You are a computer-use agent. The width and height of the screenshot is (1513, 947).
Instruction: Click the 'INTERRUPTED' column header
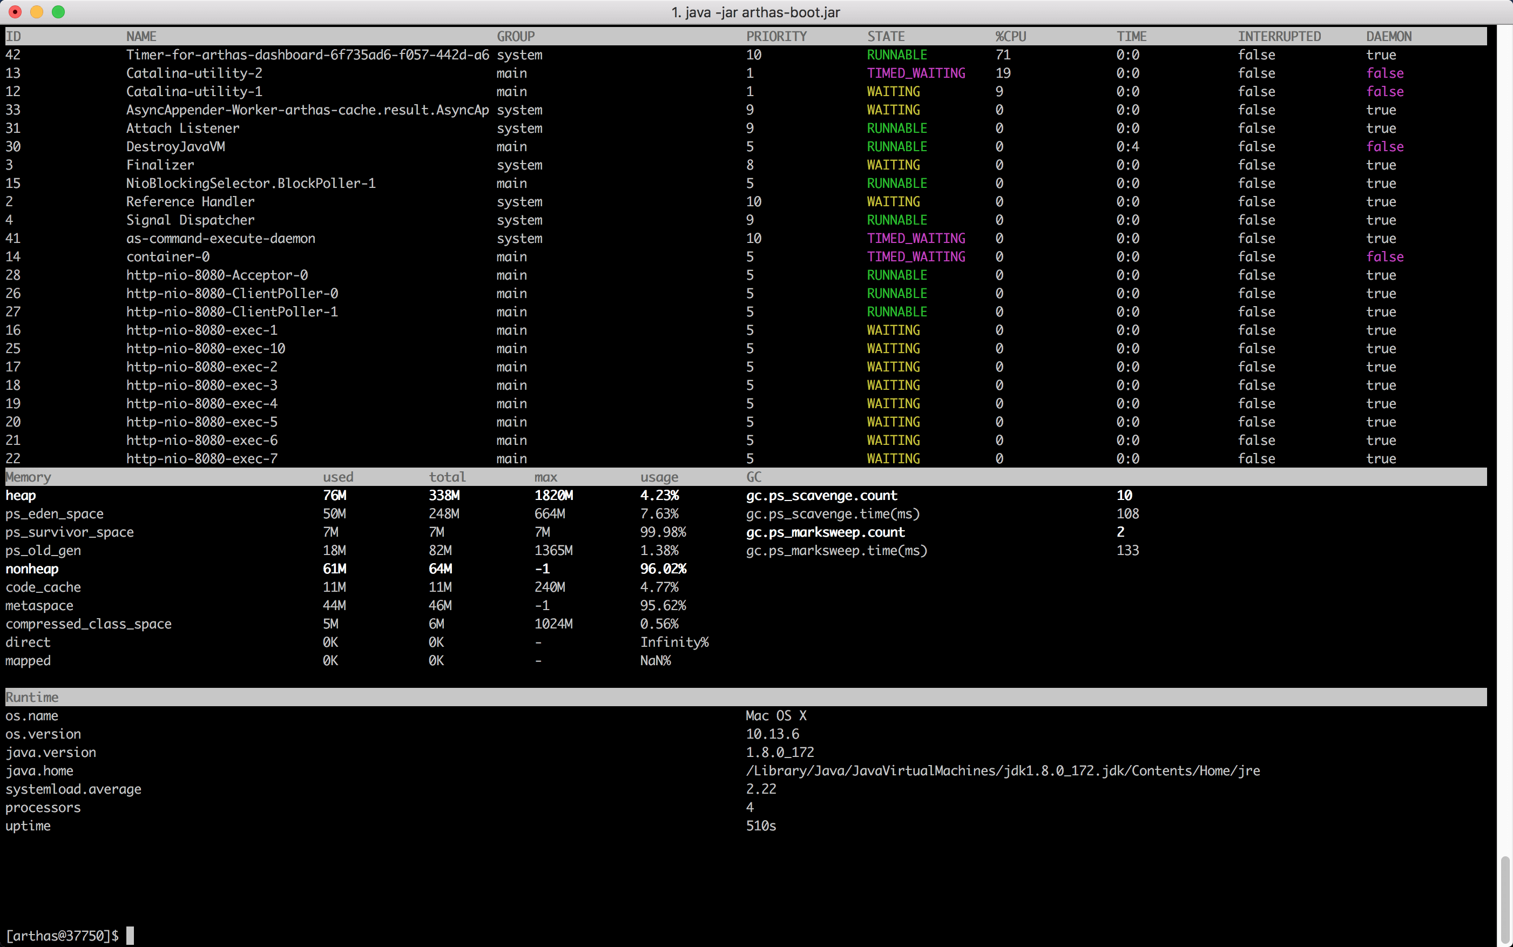1279,36
